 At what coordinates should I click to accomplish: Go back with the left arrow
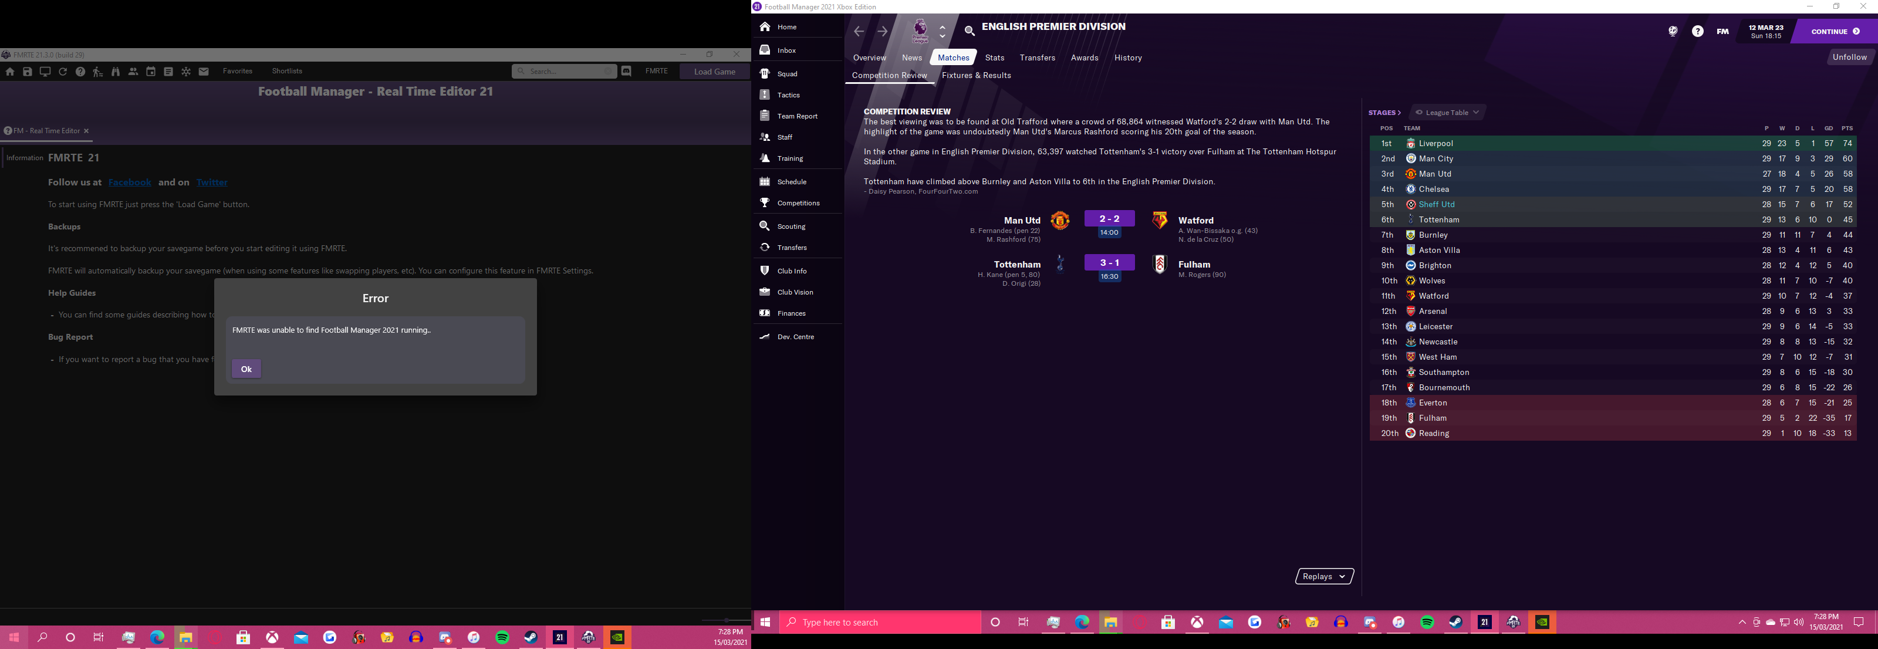pos(859,31)
